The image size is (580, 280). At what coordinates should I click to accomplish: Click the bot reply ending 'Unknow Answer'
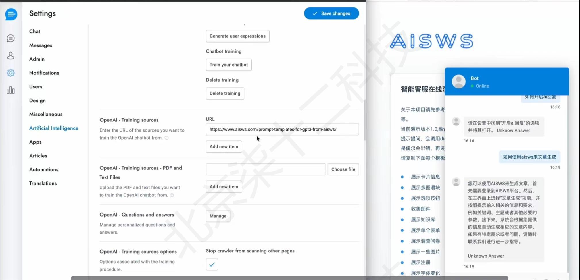(x=504, y=127)
